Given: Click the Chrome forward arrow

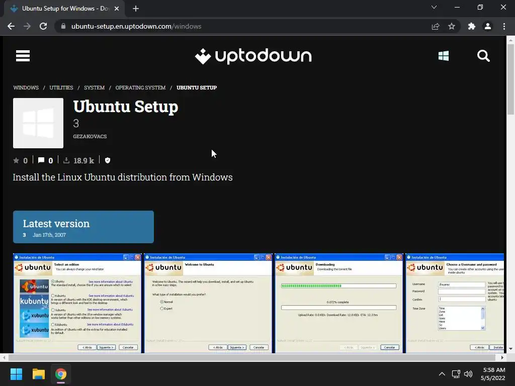Looking at the screenshot, I should (x=27, y=26).
